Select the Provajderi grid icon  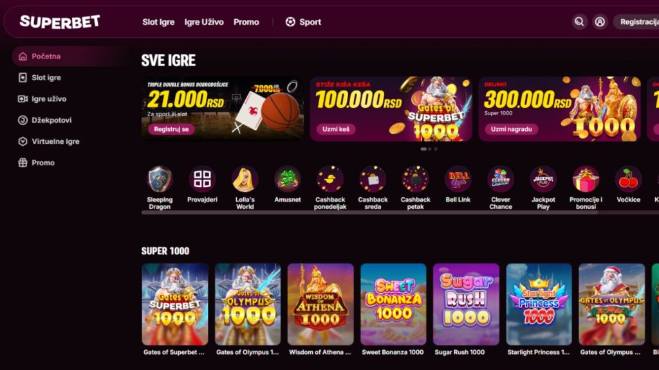pos(202,179)
